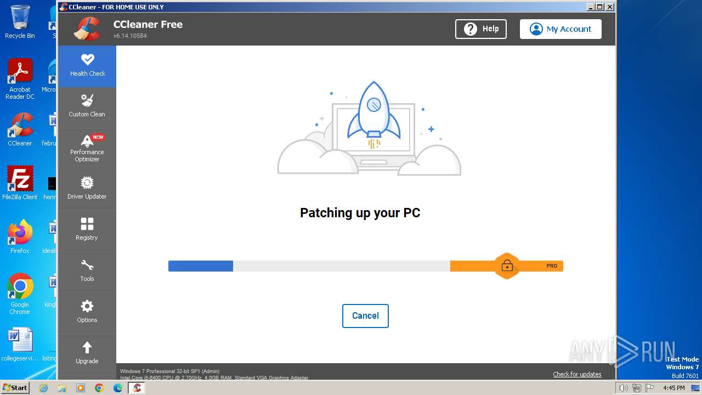Open Windows Media Player from taskbar

coord(81,388)
